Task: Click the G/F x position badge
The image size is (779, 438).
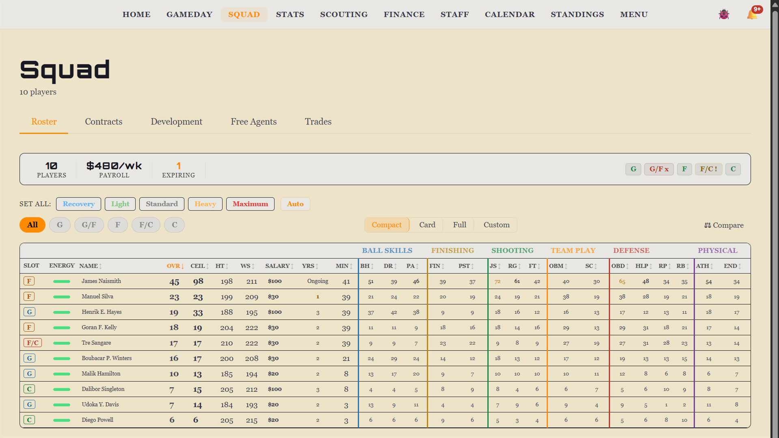Action: click(x=659, y=169)
